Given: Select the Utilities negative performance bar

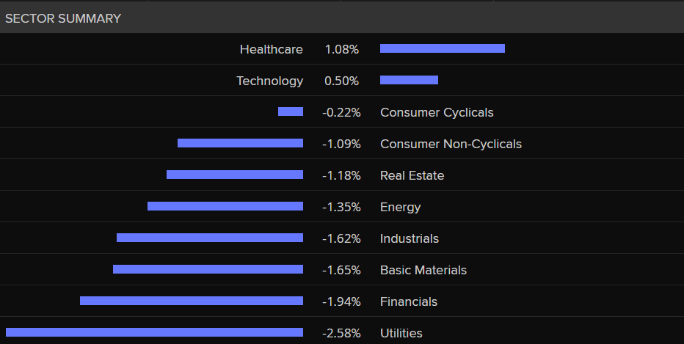Looking at the screenshot, I should click(154, 332).
